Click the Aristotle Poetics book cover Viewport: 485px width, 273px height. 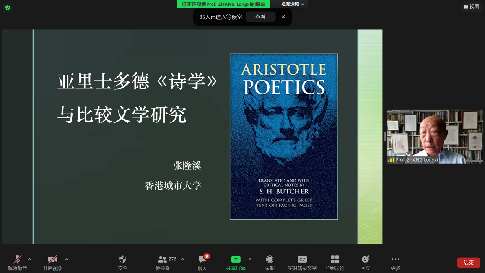284,136
